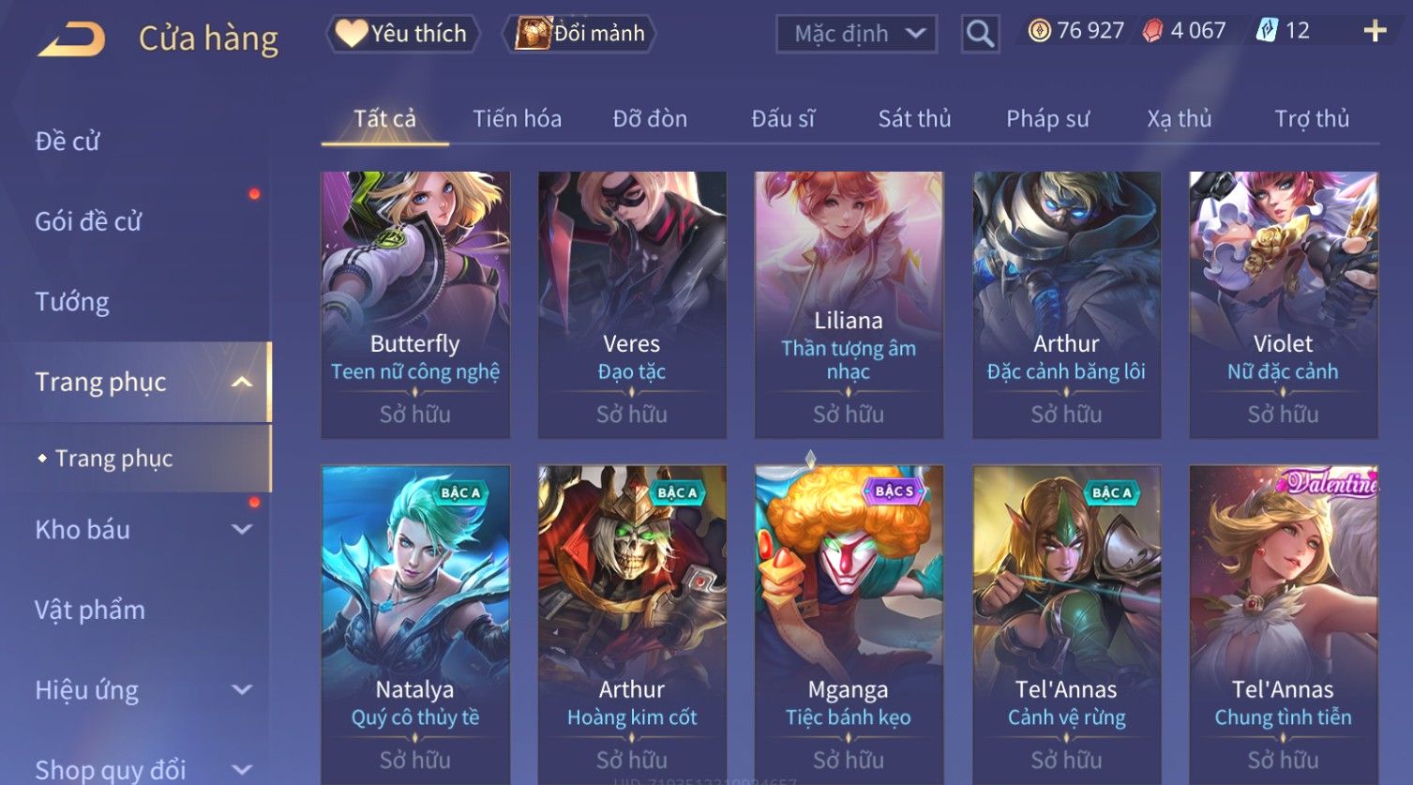
Task: Open the search magnifier icon
Action: click(980, 34)
